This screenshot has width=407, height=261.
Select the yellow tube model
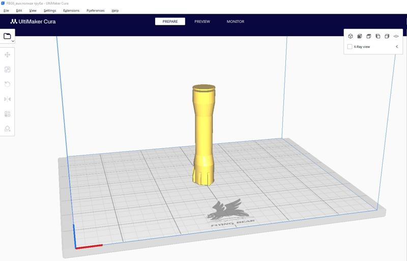click(204, 135)
